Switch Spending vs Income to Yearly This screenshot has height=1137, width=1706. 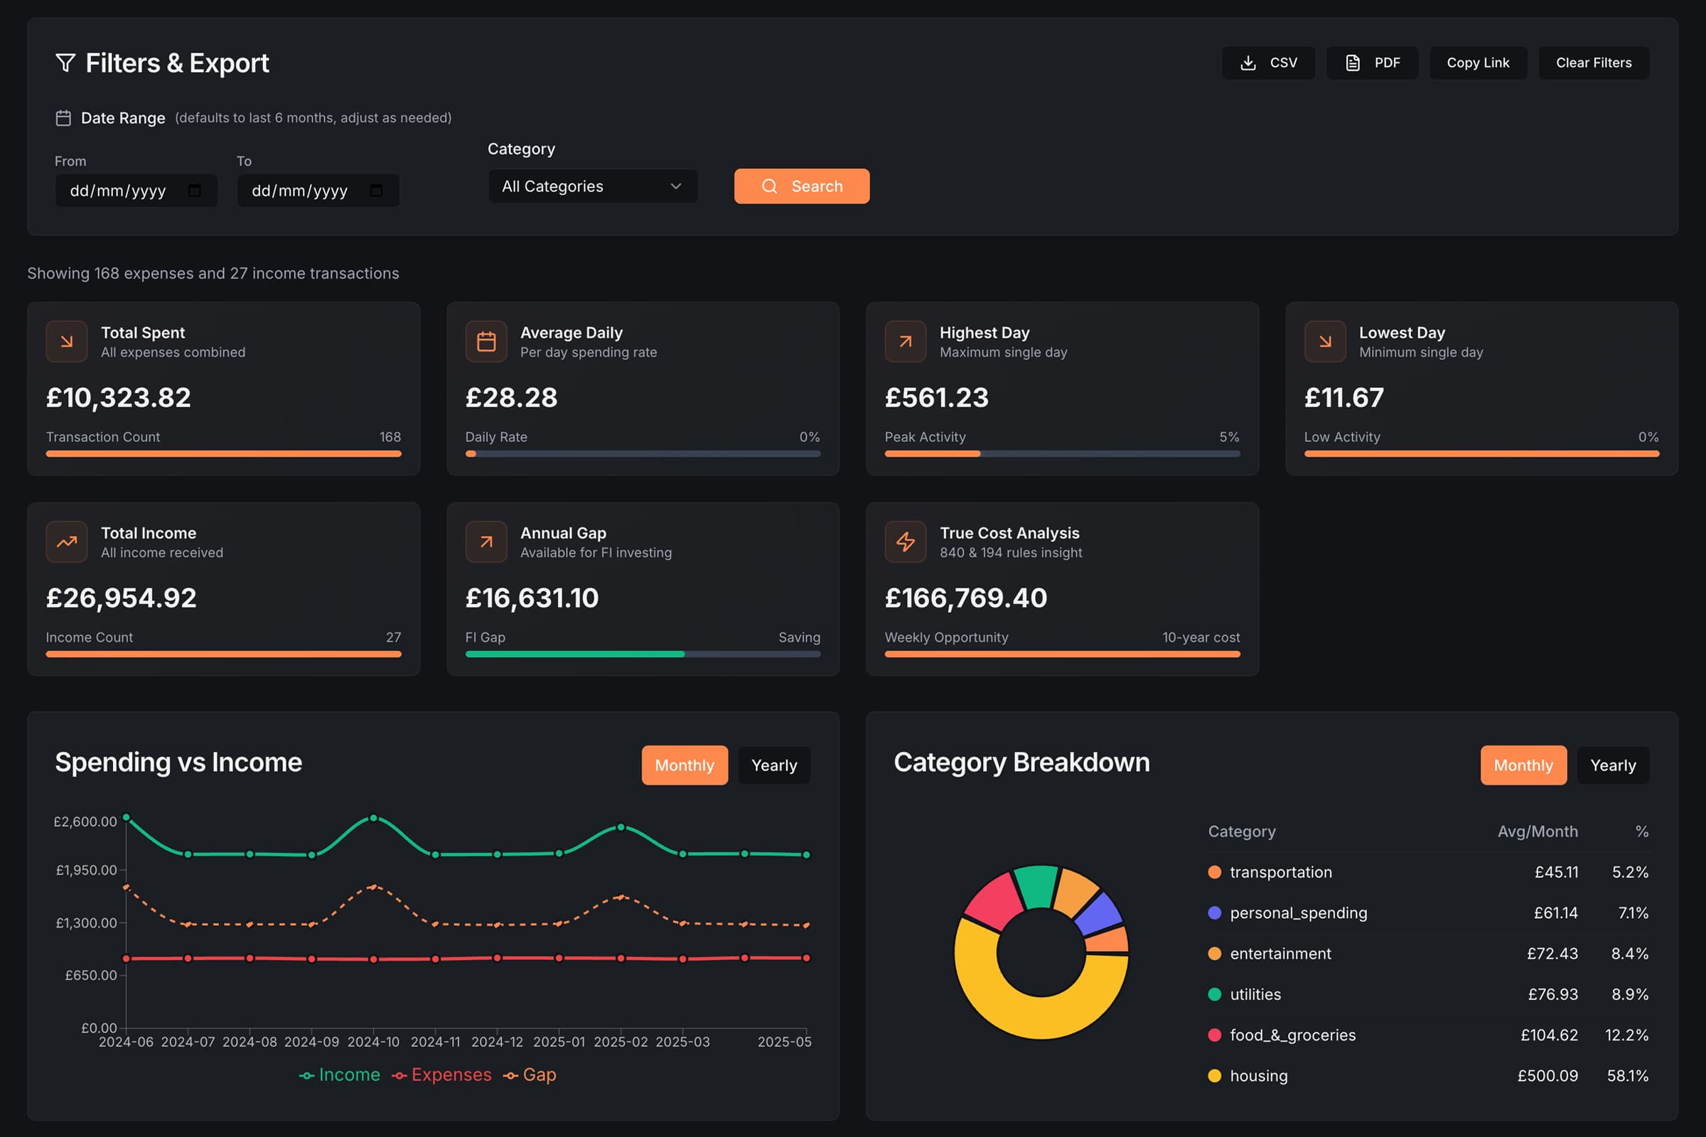pyautogui.click(x=774, y=765)
